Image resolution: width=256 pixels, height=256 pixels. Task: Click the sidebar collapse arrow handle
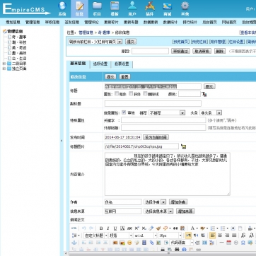point(62,141)
